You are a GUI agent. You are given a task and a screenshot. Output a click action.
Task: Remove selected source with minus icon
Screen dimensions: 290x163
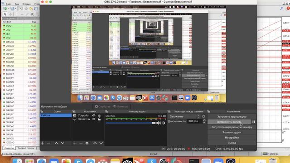tap(81, 143)
